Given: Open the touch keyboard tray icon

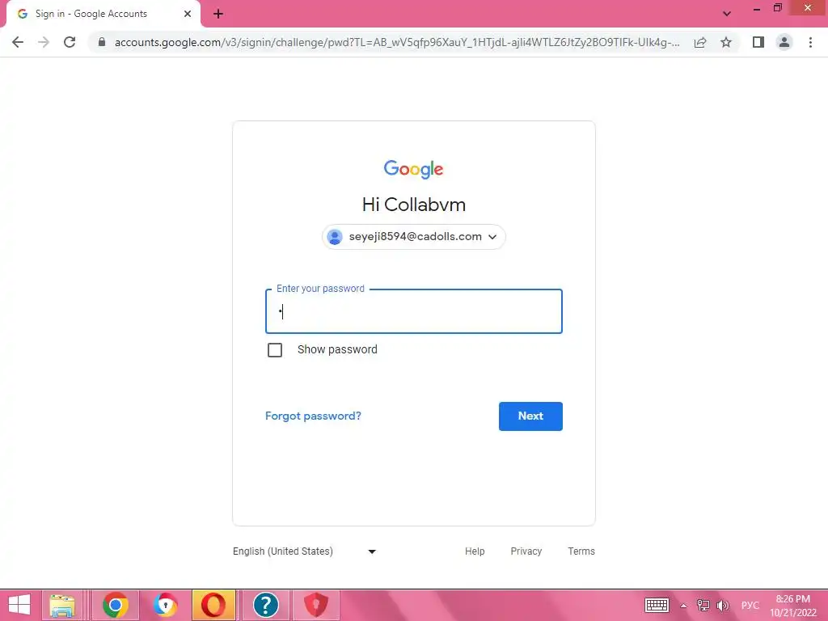Looking at the screenshot, I should [x=657, y=605].
